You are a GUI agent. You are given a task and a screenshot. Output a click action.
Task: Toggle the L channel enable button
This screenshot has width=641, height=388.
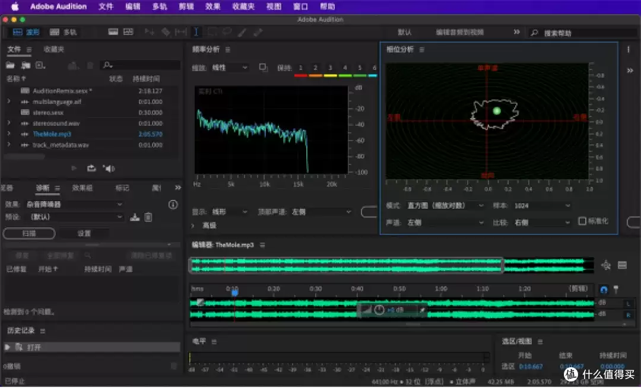629,303
